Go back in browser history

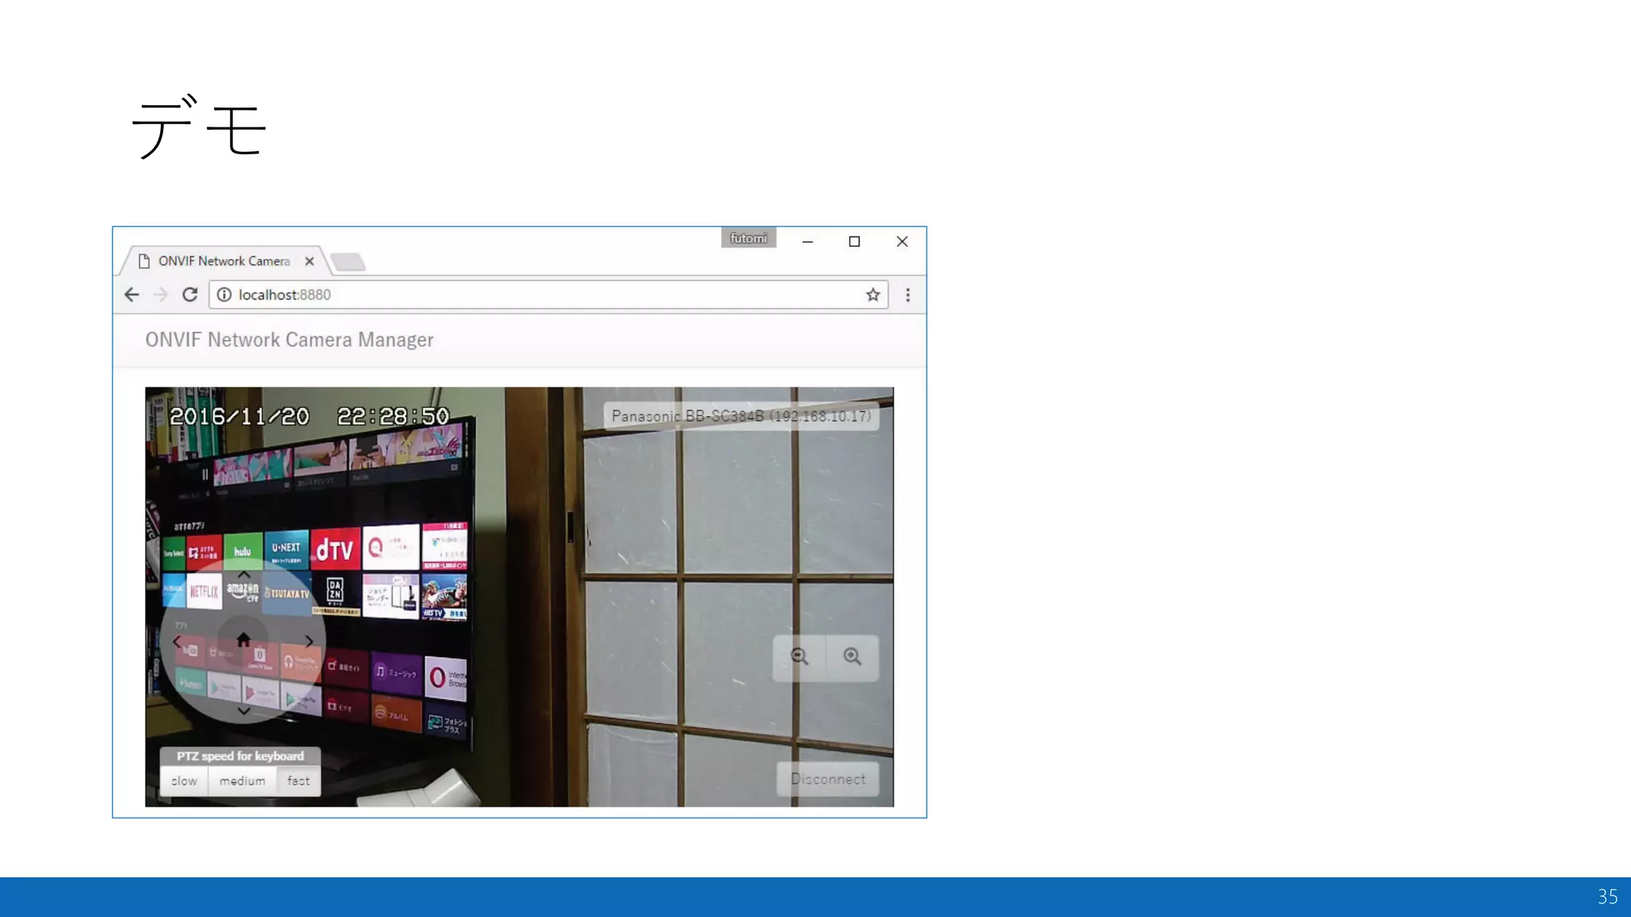point(132,295)
